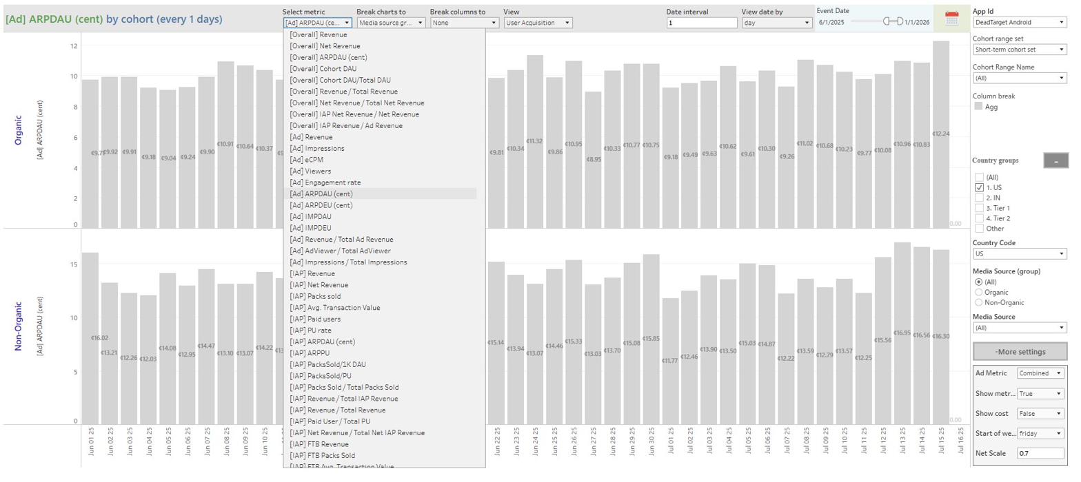Click the Agg column break swatch
This screenshot has height=482, width=1081.
(978, 107)
